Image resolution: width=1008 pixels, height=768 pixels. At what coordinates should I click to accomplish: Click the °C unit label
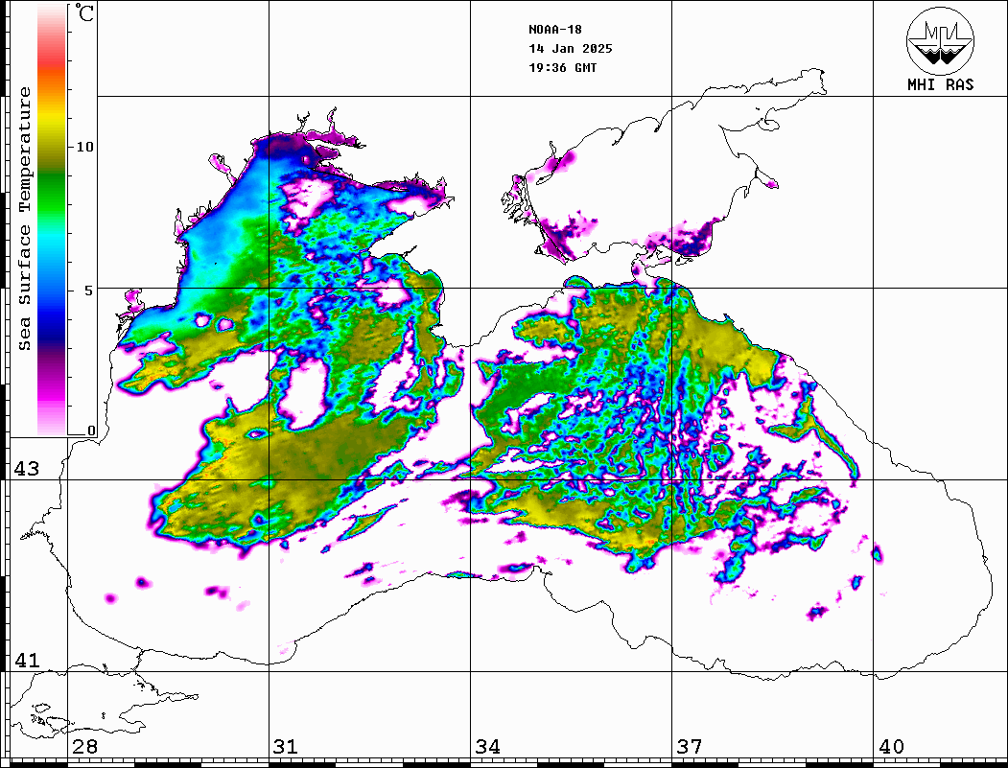(84, 12)
